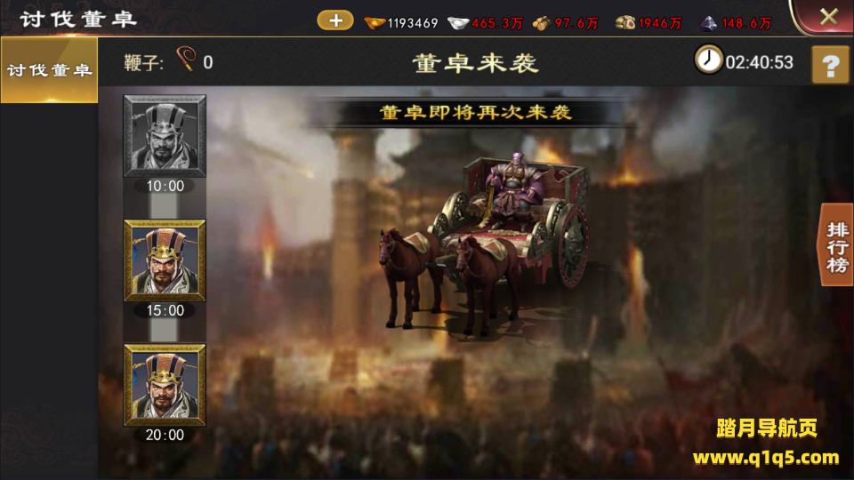The width and height of the screenshot is (854, 480).
Task: Tap the copper coins resource icon
Action: 625,23
